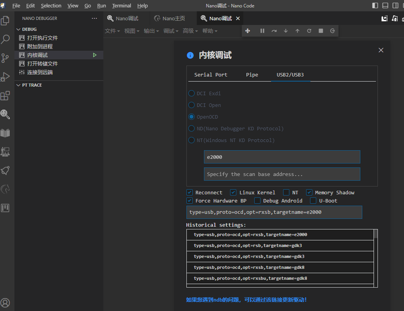Select the Nano Debugger magnifier icon in activity bar

[5, 114]
